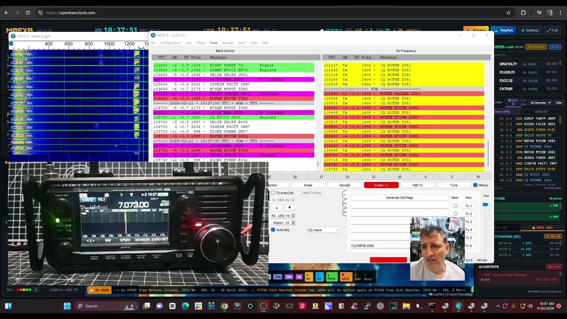Click Generate Std Msgs button
This screenshot has height=319, width=567.
click(x=399, y=198)
